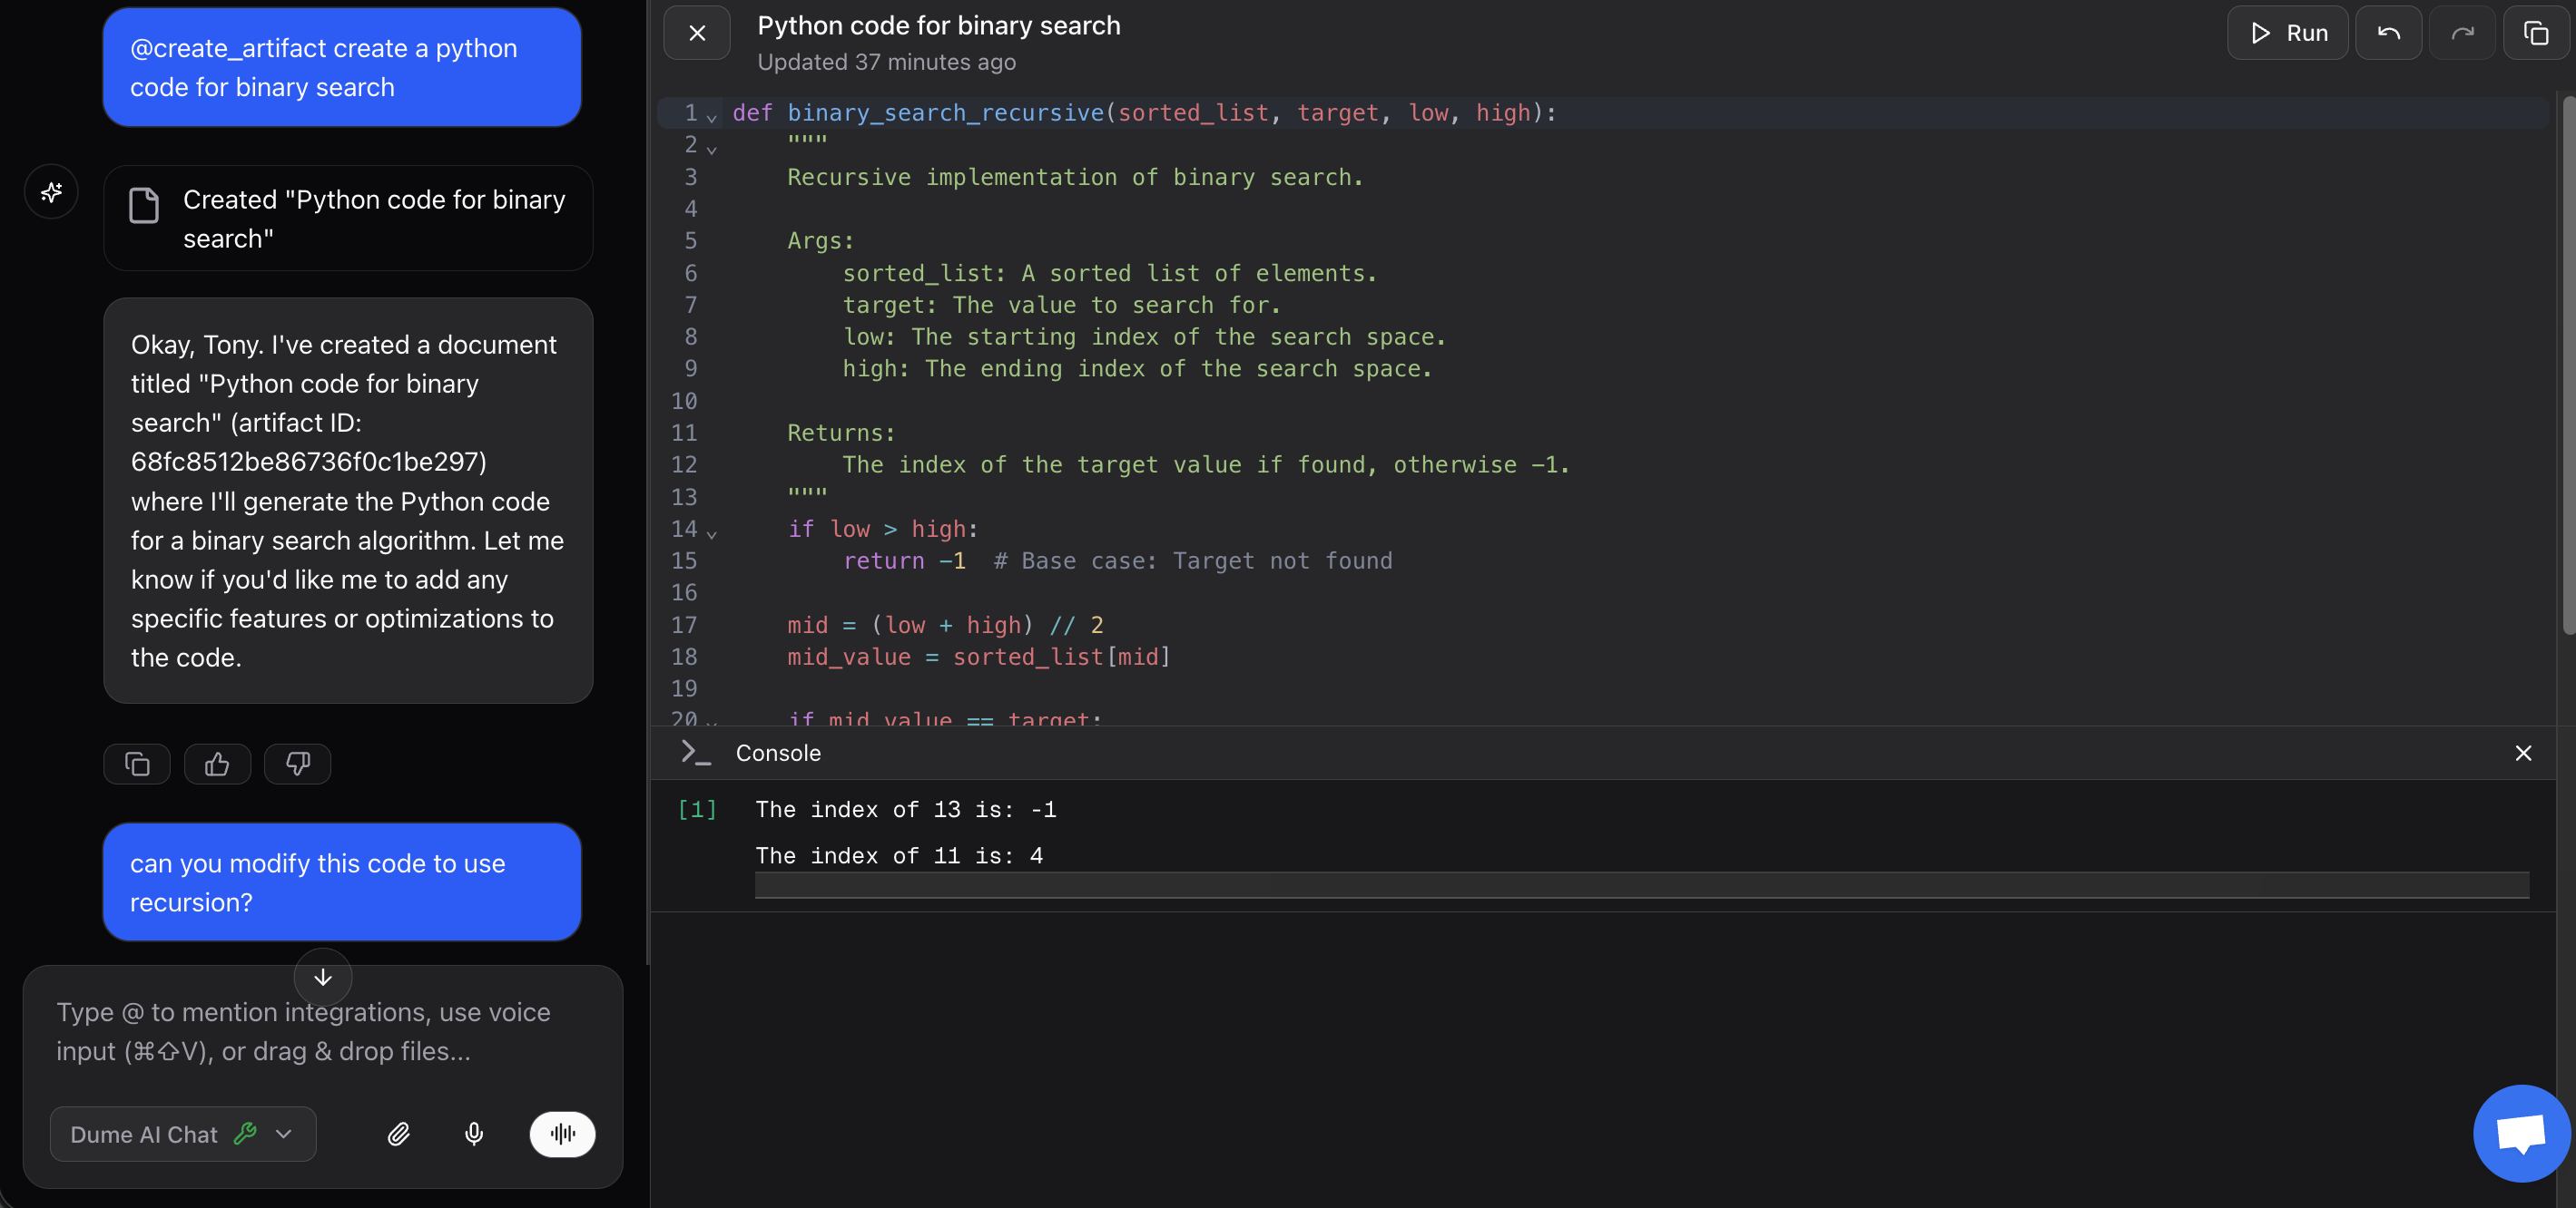The image size is (2576, 1208).
Task: Jump to latest message with down arrow
Action: [x=322, y=976]
